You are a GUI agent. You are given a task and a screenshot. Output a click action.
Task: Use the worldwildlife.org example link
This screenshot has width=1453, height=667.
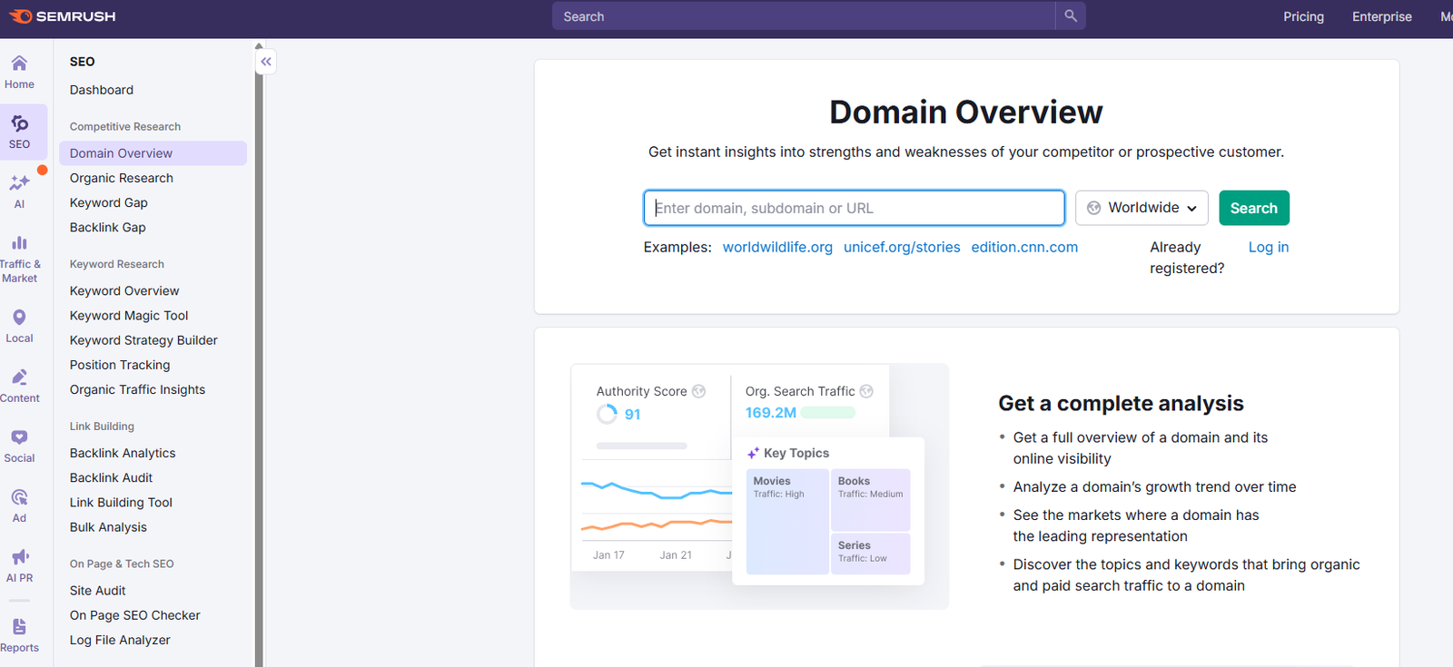777,247
